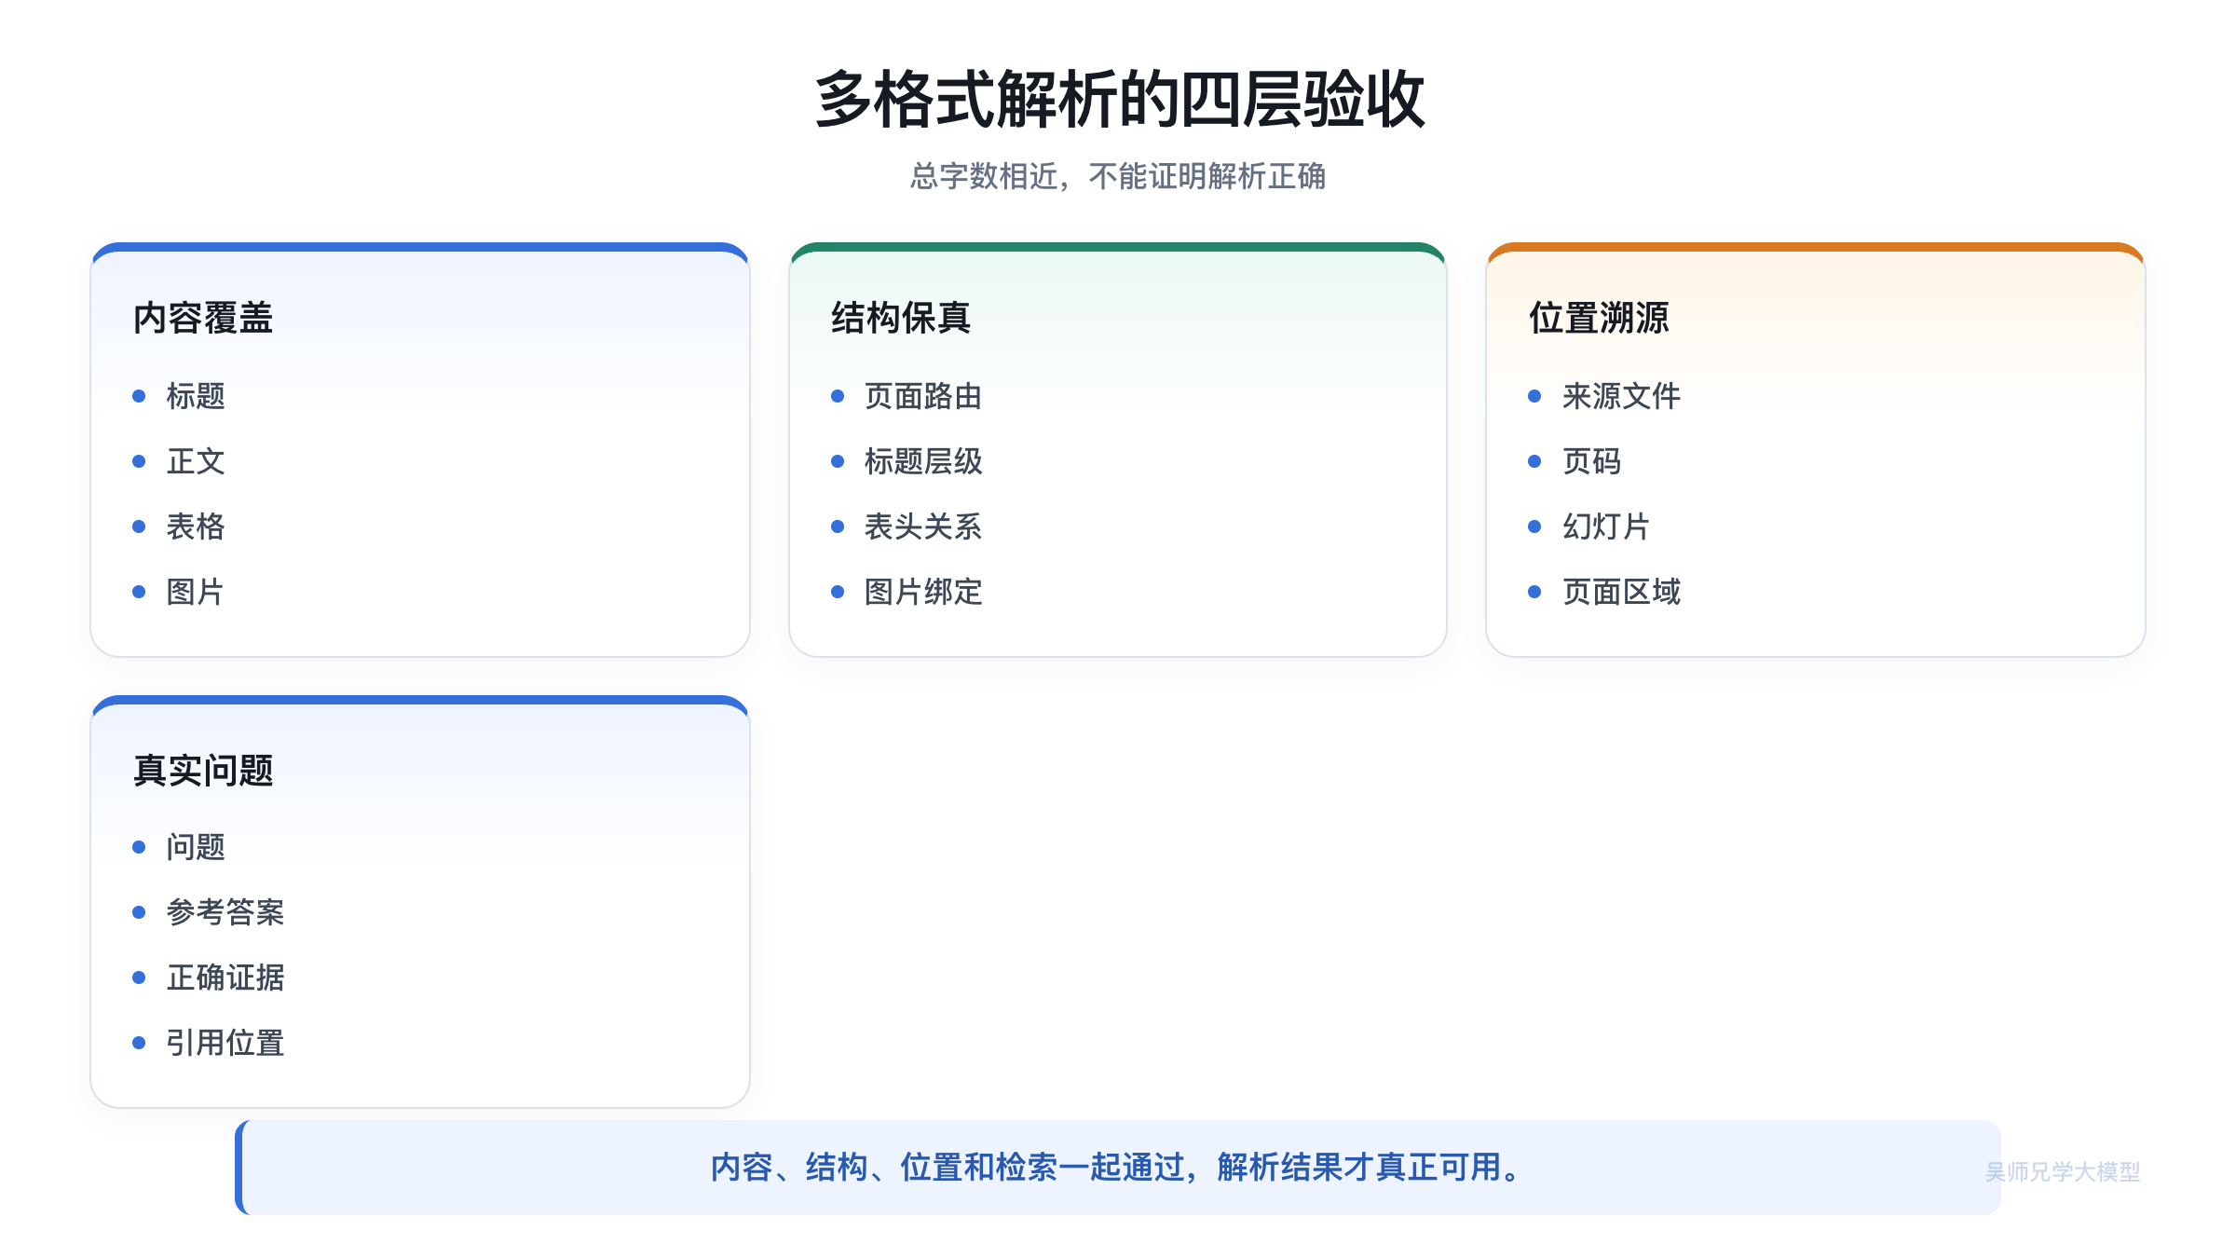Select the 真实问题 card heading
This screenshot has height=1258, width=2236.
pyautogui.click(x=203, y=771)
